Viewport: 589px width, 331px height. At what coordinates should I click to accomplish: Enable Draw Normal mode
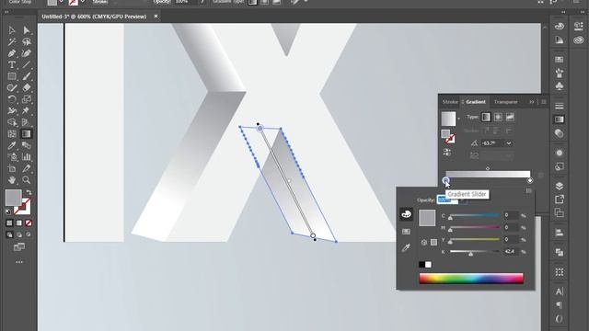pos(9,235)
